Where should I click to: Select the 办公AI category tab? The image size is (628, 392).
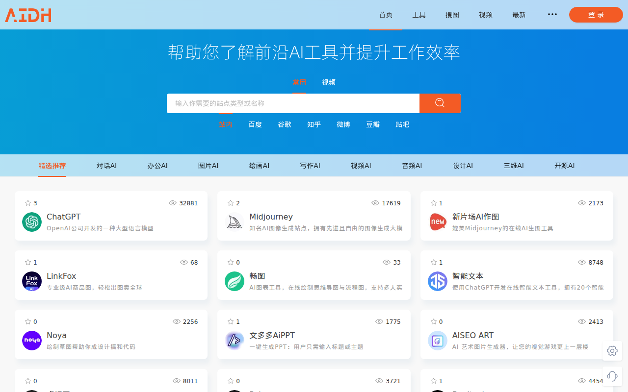157,166
